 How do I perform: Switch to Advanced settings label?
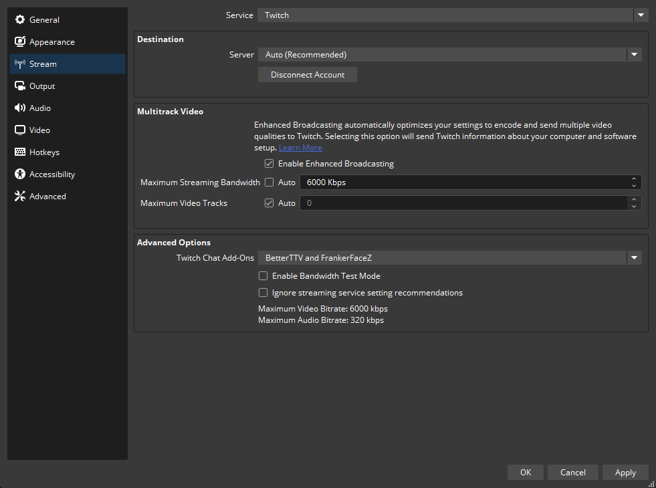47,196
